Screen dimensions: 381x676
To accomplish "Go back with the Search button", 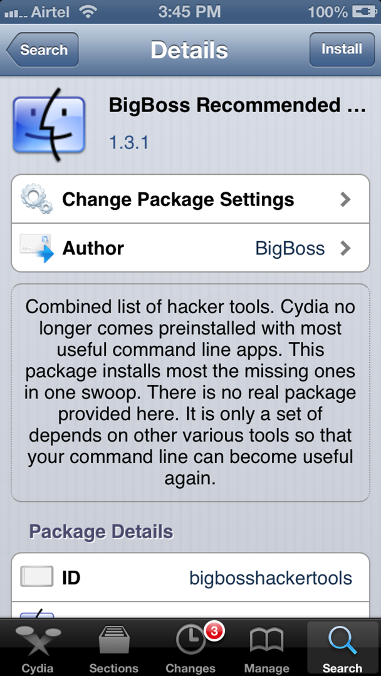I will [43, 49].
